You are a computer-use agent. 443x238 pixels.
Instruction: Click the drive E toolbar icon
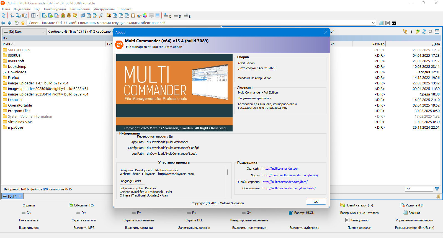pos(187,16)
